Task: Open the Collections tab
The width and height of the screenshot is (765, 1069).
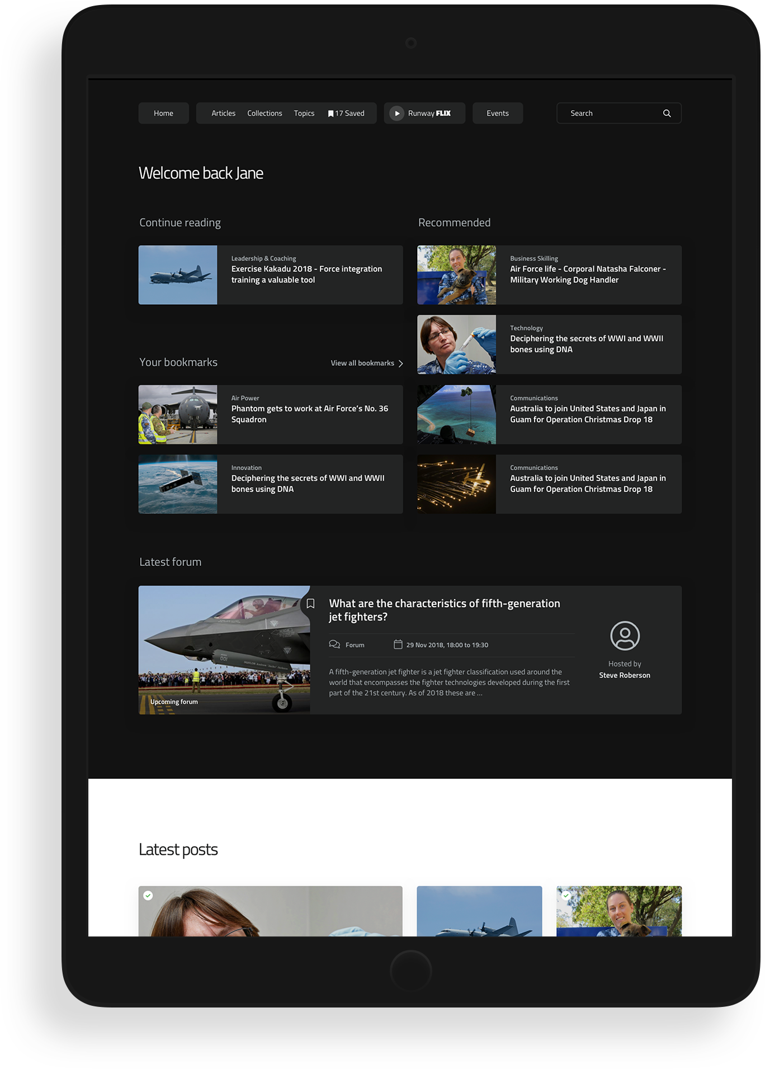Action: [x=265, y=113]
